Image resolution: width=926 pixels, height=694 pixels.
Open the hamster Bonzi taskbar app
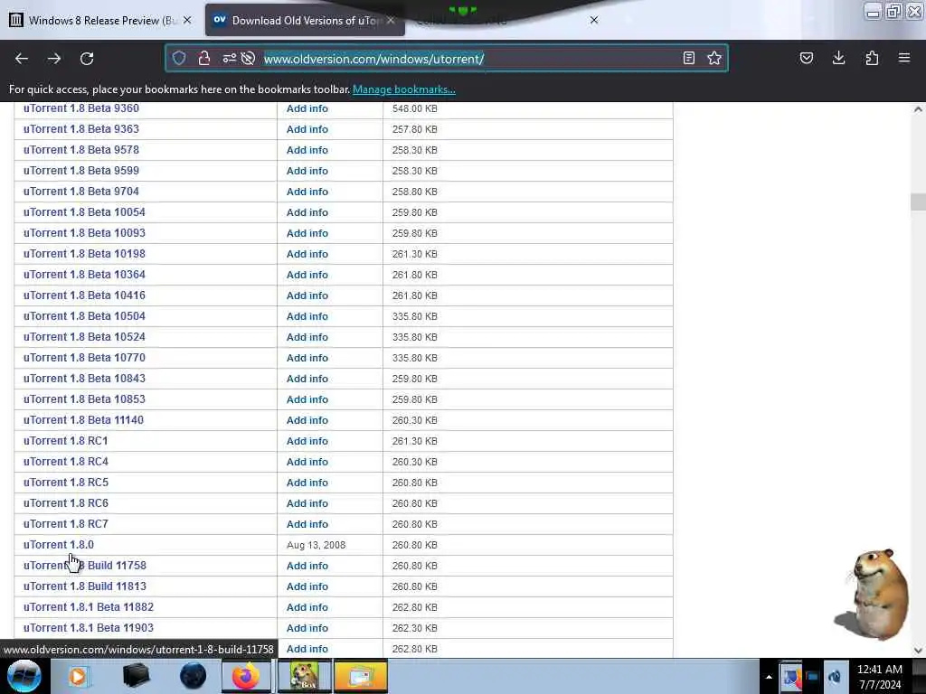[x=304, y=676]
